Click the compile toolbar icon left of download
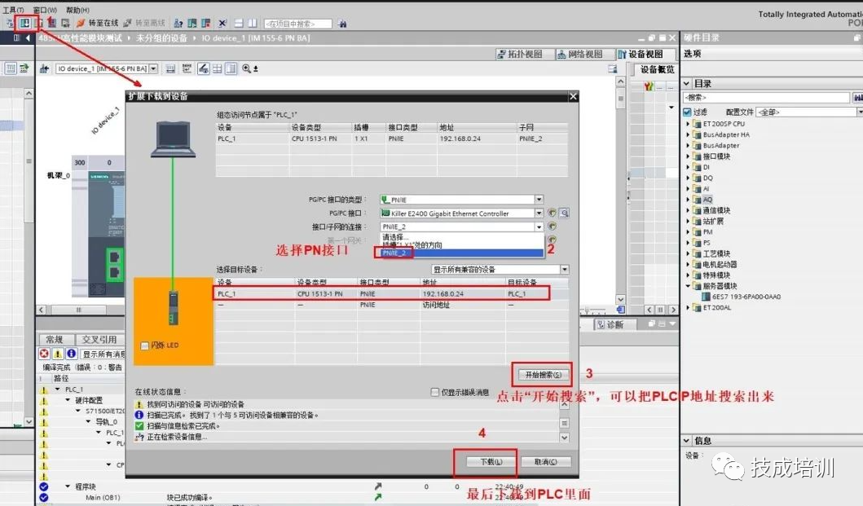863x506 pixels. point(10,23)
